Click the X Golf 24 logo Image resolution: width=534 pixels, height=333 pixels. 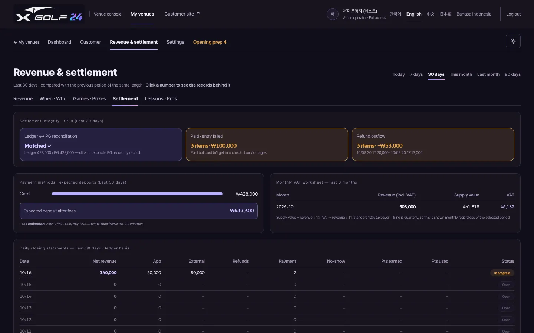click(49, 14)
